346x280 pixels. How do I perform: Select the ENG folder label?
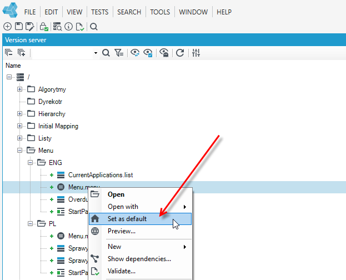pos(56,163)
